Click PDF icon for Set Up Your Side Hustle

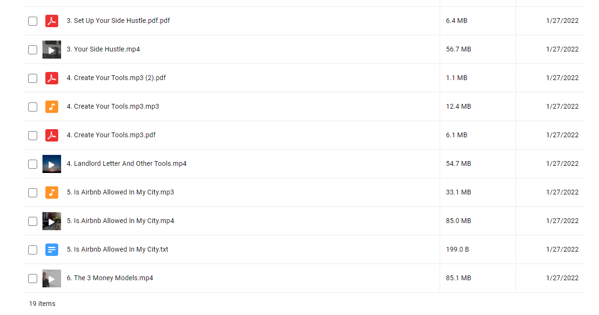point(52,21)
